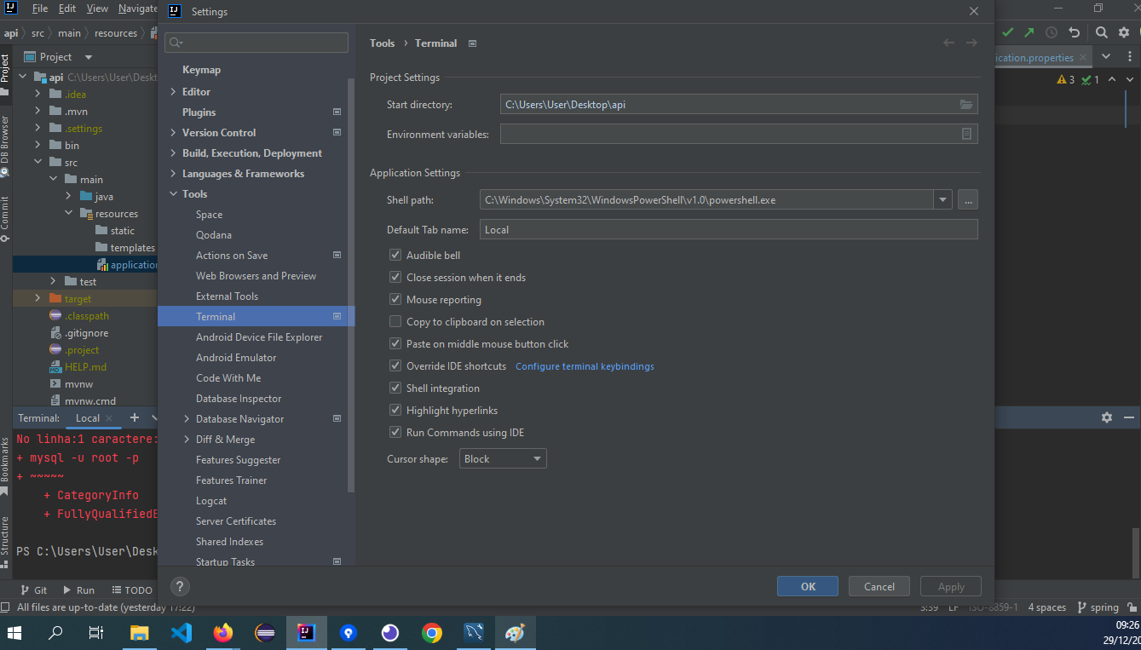Expand the Database Navigator node
This screenshot has height=650, width=1141.
pyautogui.click(x=187, y=419)
